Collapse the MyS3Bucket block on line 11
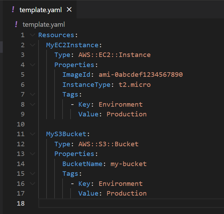This screenshot has height=214, width=224. click(x=32, y=134)
